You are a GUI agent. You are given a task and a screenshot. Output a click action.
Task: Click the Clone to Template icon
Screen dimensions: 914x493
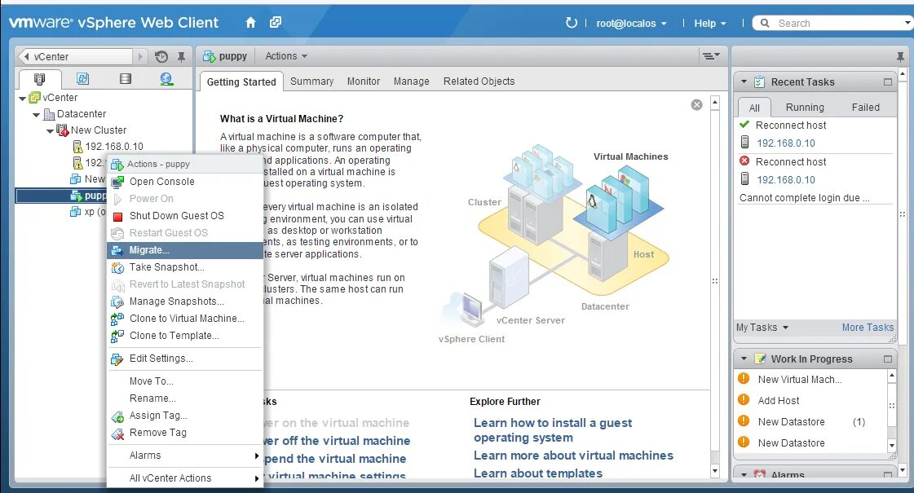point(117,336)
